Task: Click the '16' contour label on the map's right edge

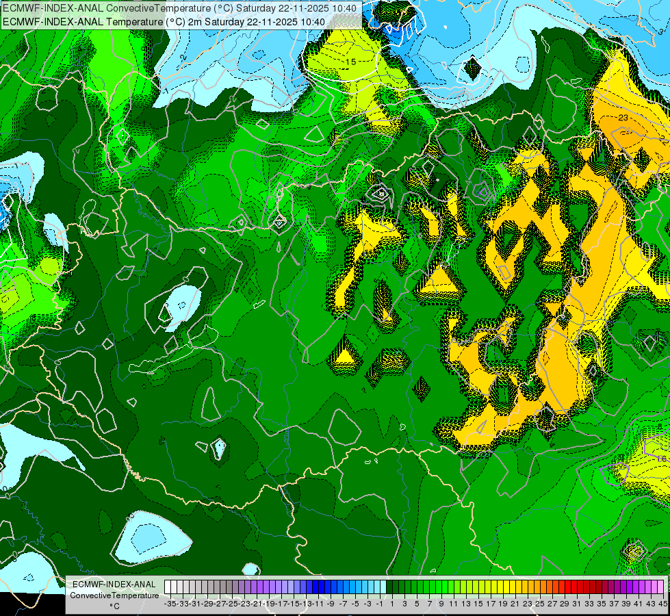Action: pos(662,459)
